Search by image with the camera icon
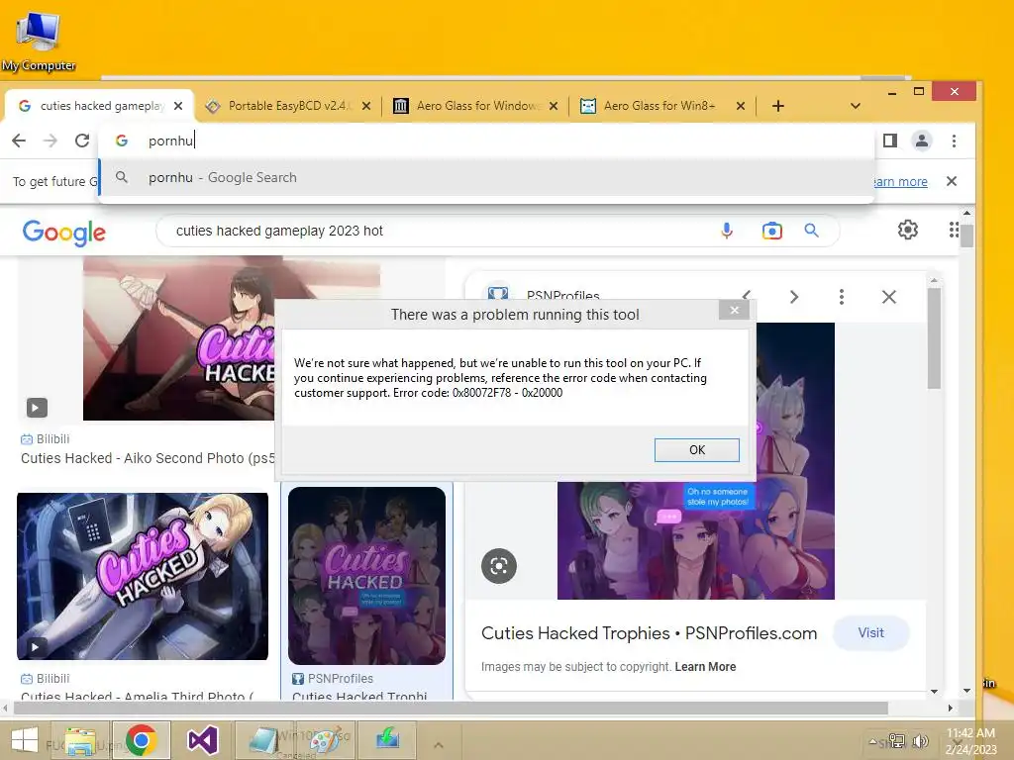The image size is (1014, 760). click(x=771, y=231)
